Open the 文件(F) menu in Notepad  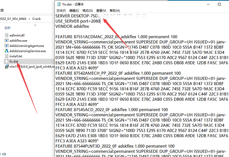[62, 10]
